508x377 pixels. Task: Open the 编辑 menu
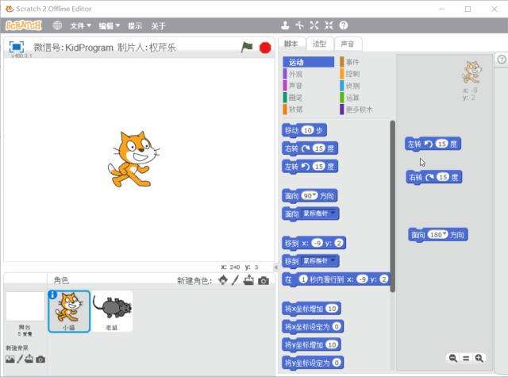(x=110, y=25)
